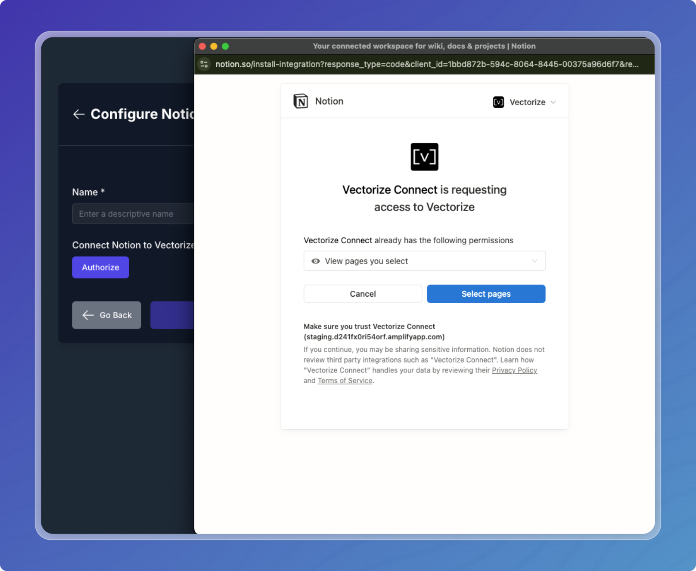Click the Go Back button
The height and width of the screenshot is (571, 696).
106,315
